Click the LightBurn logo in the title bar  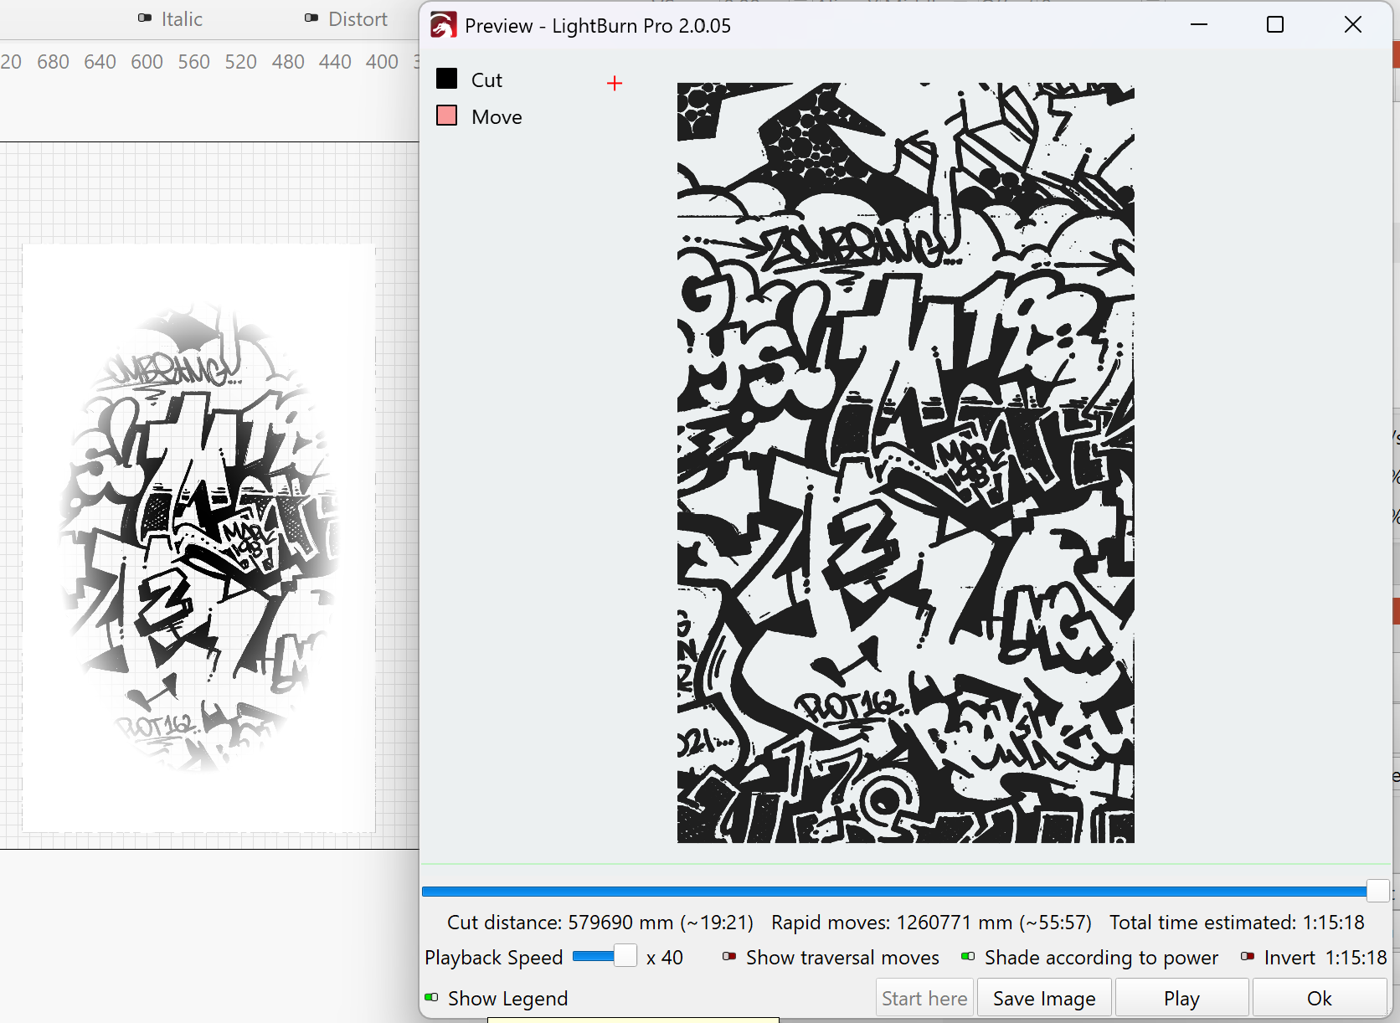[443, 25]
